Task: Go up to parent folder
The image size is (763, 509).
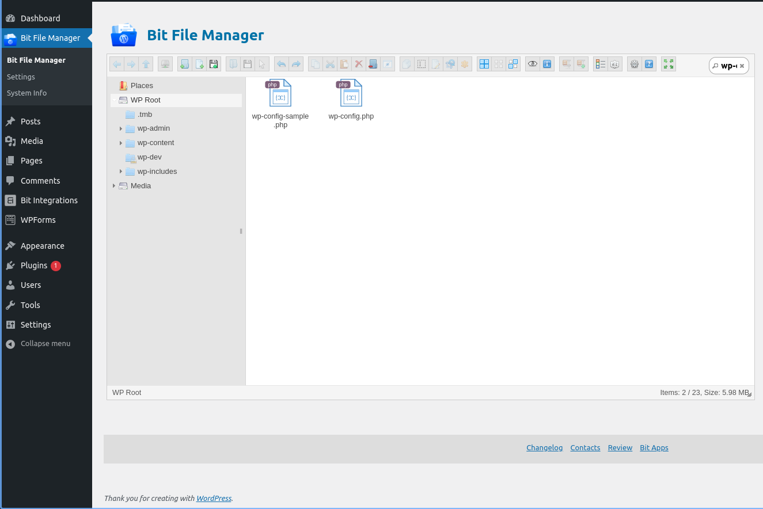Action: click(x=146, y=64)
